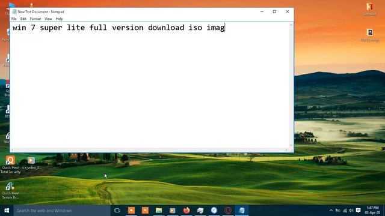This screenshot has width=385, height=216.
Task: Select the ice_video desktop file icon
Action: coord(31,163)
